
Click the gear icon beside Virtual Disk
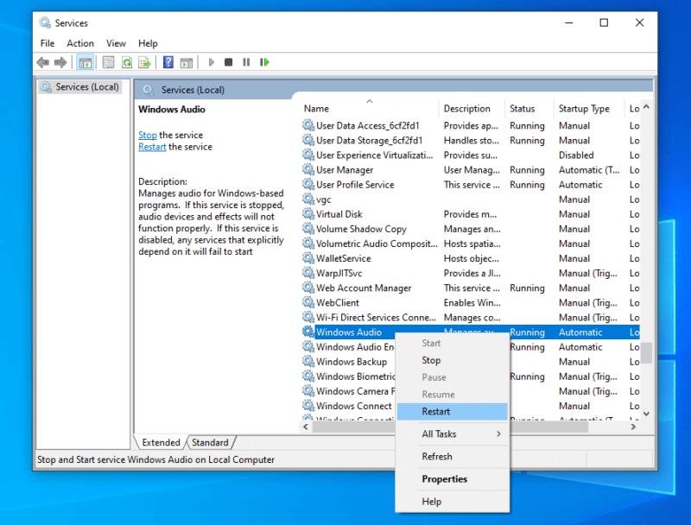click(x=308, y=214)
